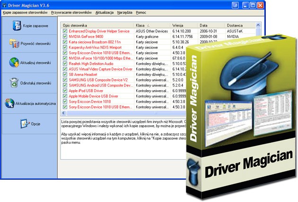Sort by Opis sterownika column header

click(97, 25)
